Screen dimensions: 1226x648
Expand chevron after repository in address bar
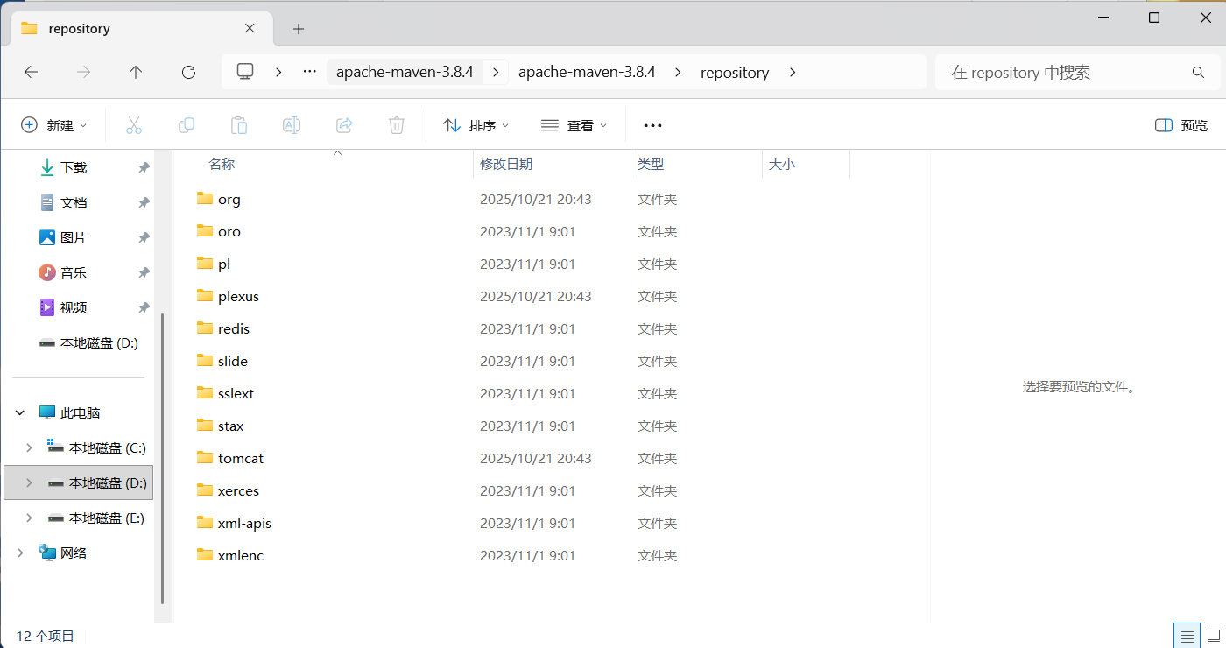[x=793, y=73]
